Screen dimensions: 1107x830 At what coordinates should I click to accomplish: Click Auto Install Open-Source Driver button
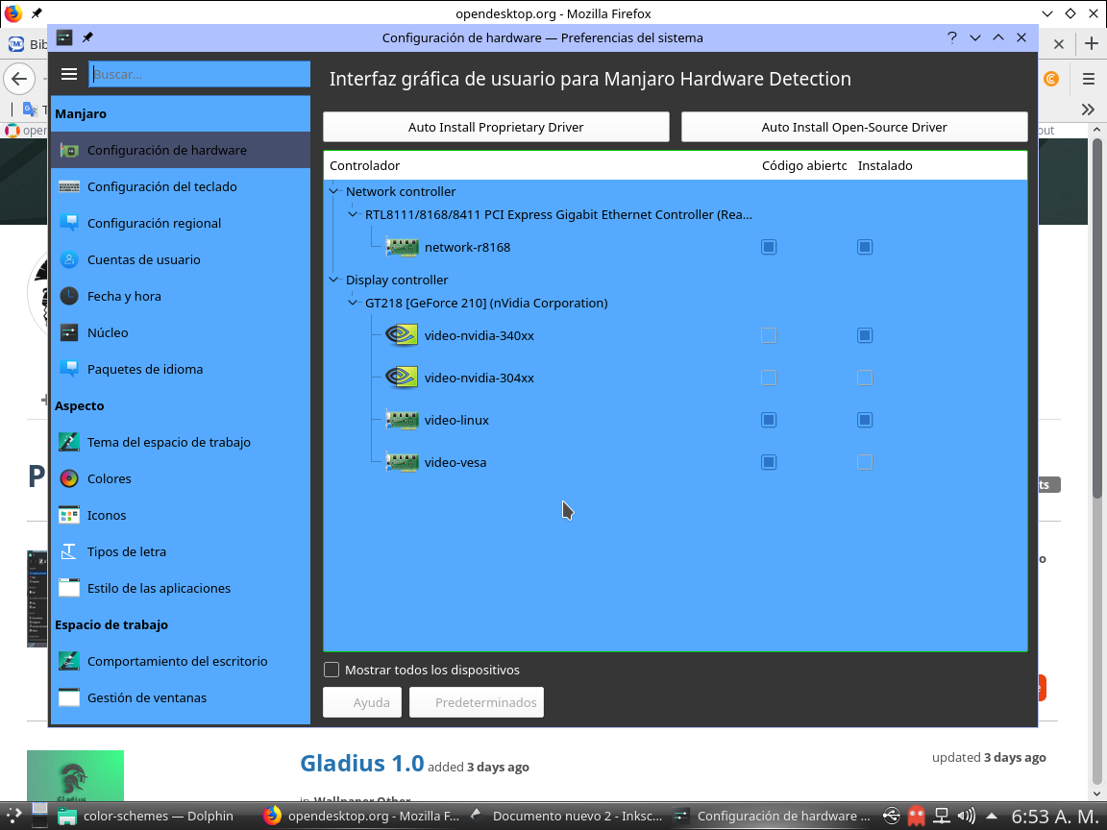click(854, 127)
